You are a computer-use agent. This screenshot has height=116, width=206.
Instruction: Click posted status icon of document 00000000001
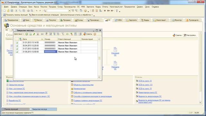17,43
